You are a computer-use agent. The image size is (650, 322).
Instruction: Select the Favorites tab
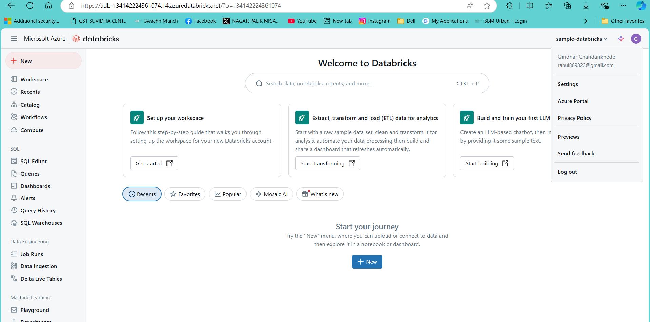[185, 194]
